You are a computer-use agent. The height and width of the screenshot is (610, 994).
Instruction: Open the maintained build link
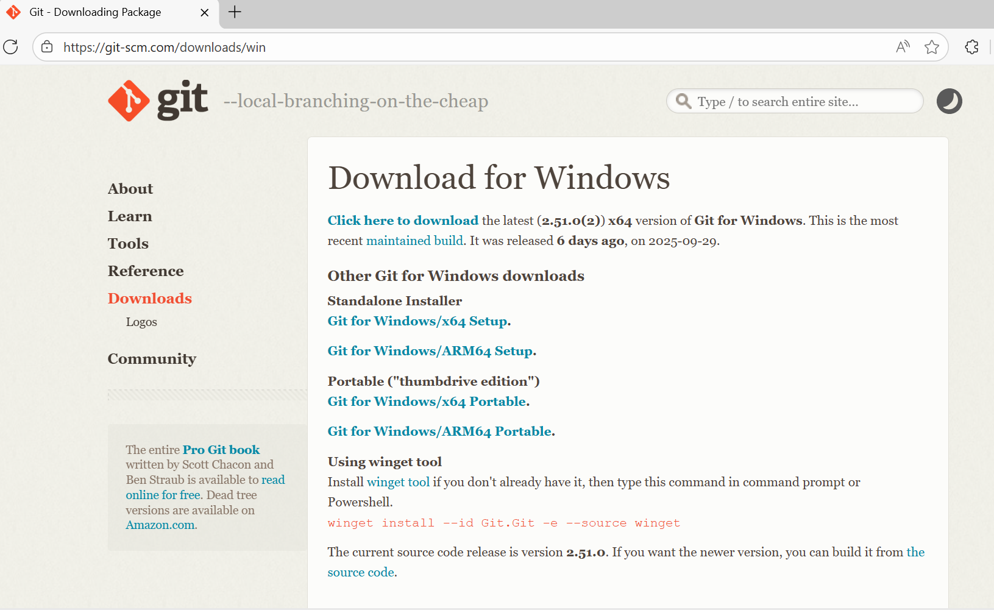pyautogui.click(x=414, y=240)
